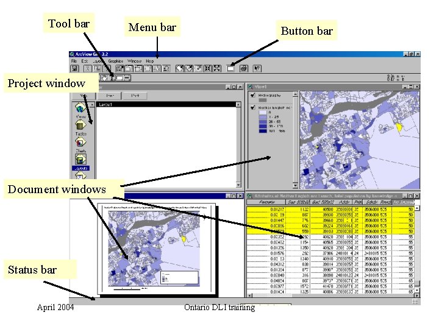Open the Edit menu
The width and height of the screenshot is (439, 329).
click(x=85, y=61)
